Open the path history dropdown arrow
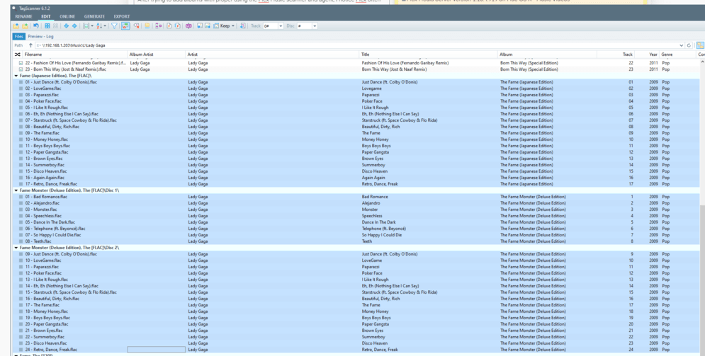 tap(681, 45)
